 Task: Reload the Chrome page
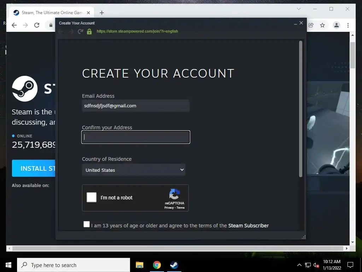37,25
